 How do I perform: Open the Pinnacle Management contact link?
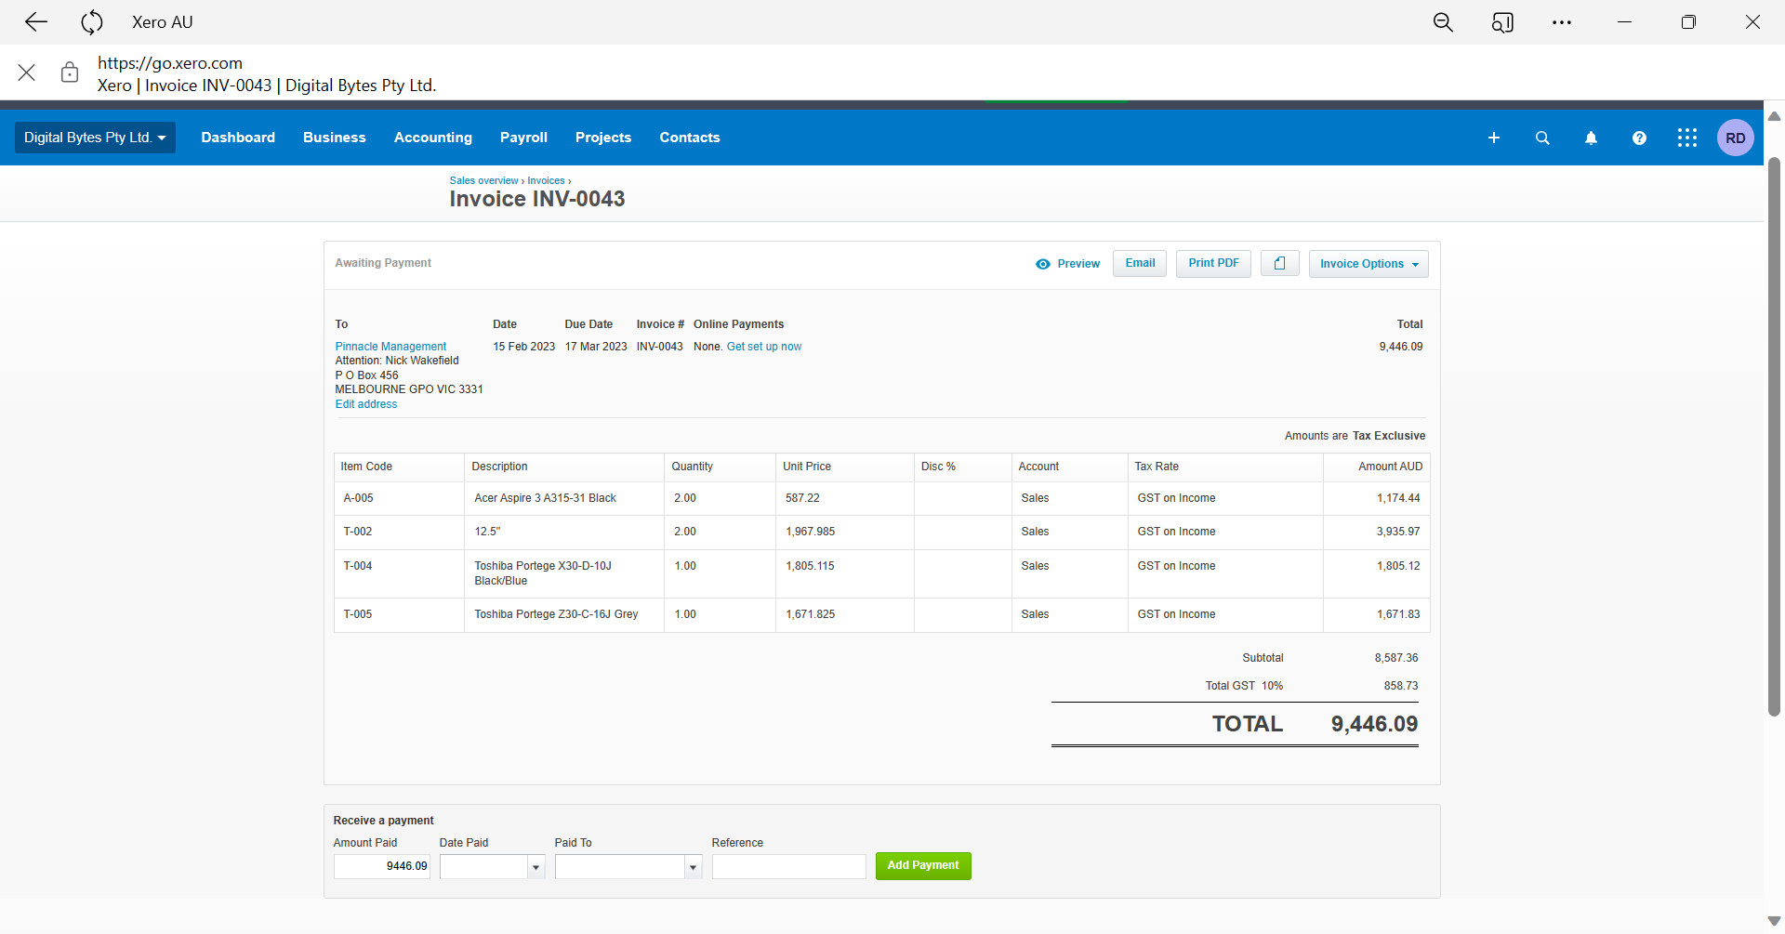[390, 347]
